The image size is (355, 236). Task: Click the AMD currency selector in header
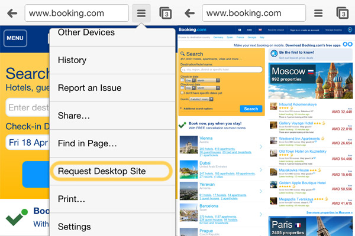point(250,30)
